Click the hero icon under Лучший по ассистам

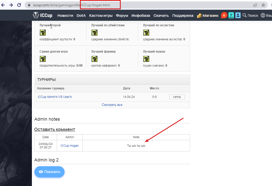(x=146, y=33)
